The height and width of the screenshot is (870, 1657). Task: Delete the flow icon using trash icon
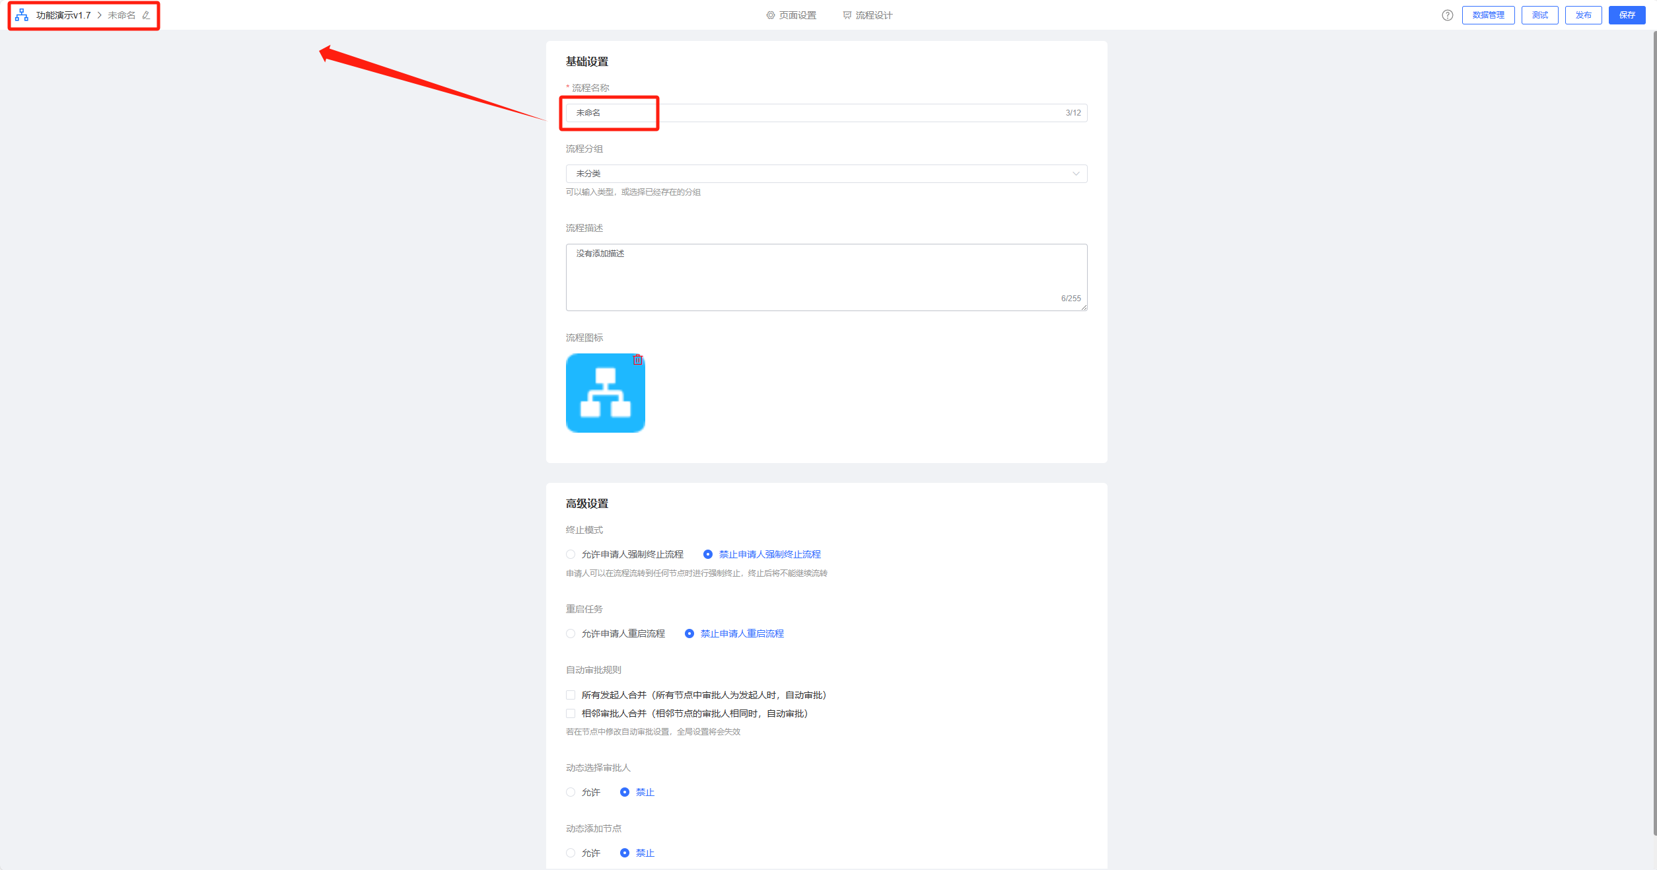coord(637,360)
